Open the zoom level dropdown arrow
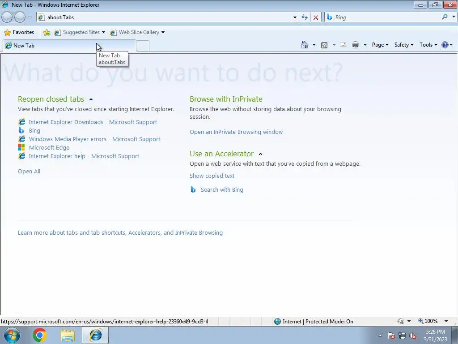458x344 pixels. click(446, 321)
